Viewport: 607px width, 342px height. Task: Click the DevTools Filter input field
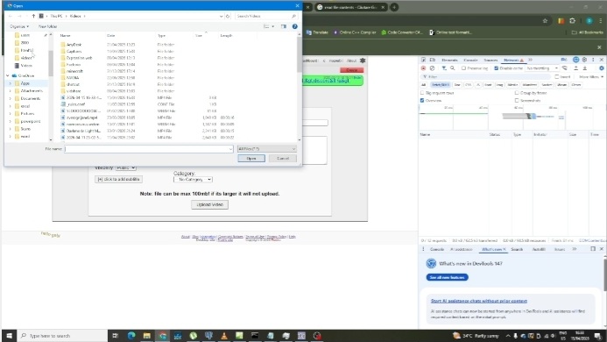(x=486, y=77)
